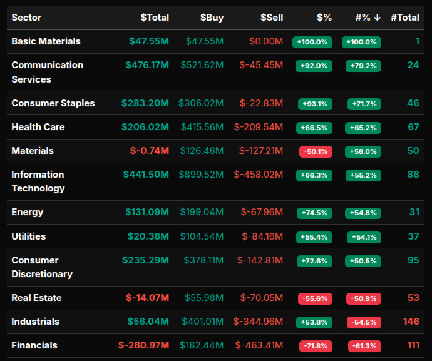Click the -71.8% badge in Financials row
The width and height of the screenshot is (432, 361).
(x=315, y=346)
